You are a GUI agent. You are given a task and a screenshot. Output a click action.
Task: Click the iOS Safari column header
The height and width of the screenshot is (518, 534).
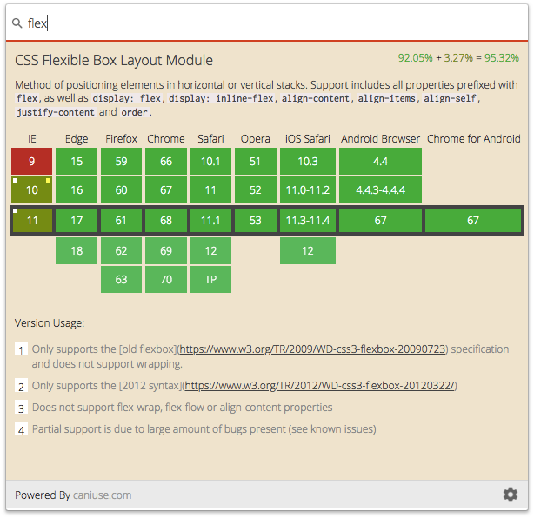(x=308, y=138)
